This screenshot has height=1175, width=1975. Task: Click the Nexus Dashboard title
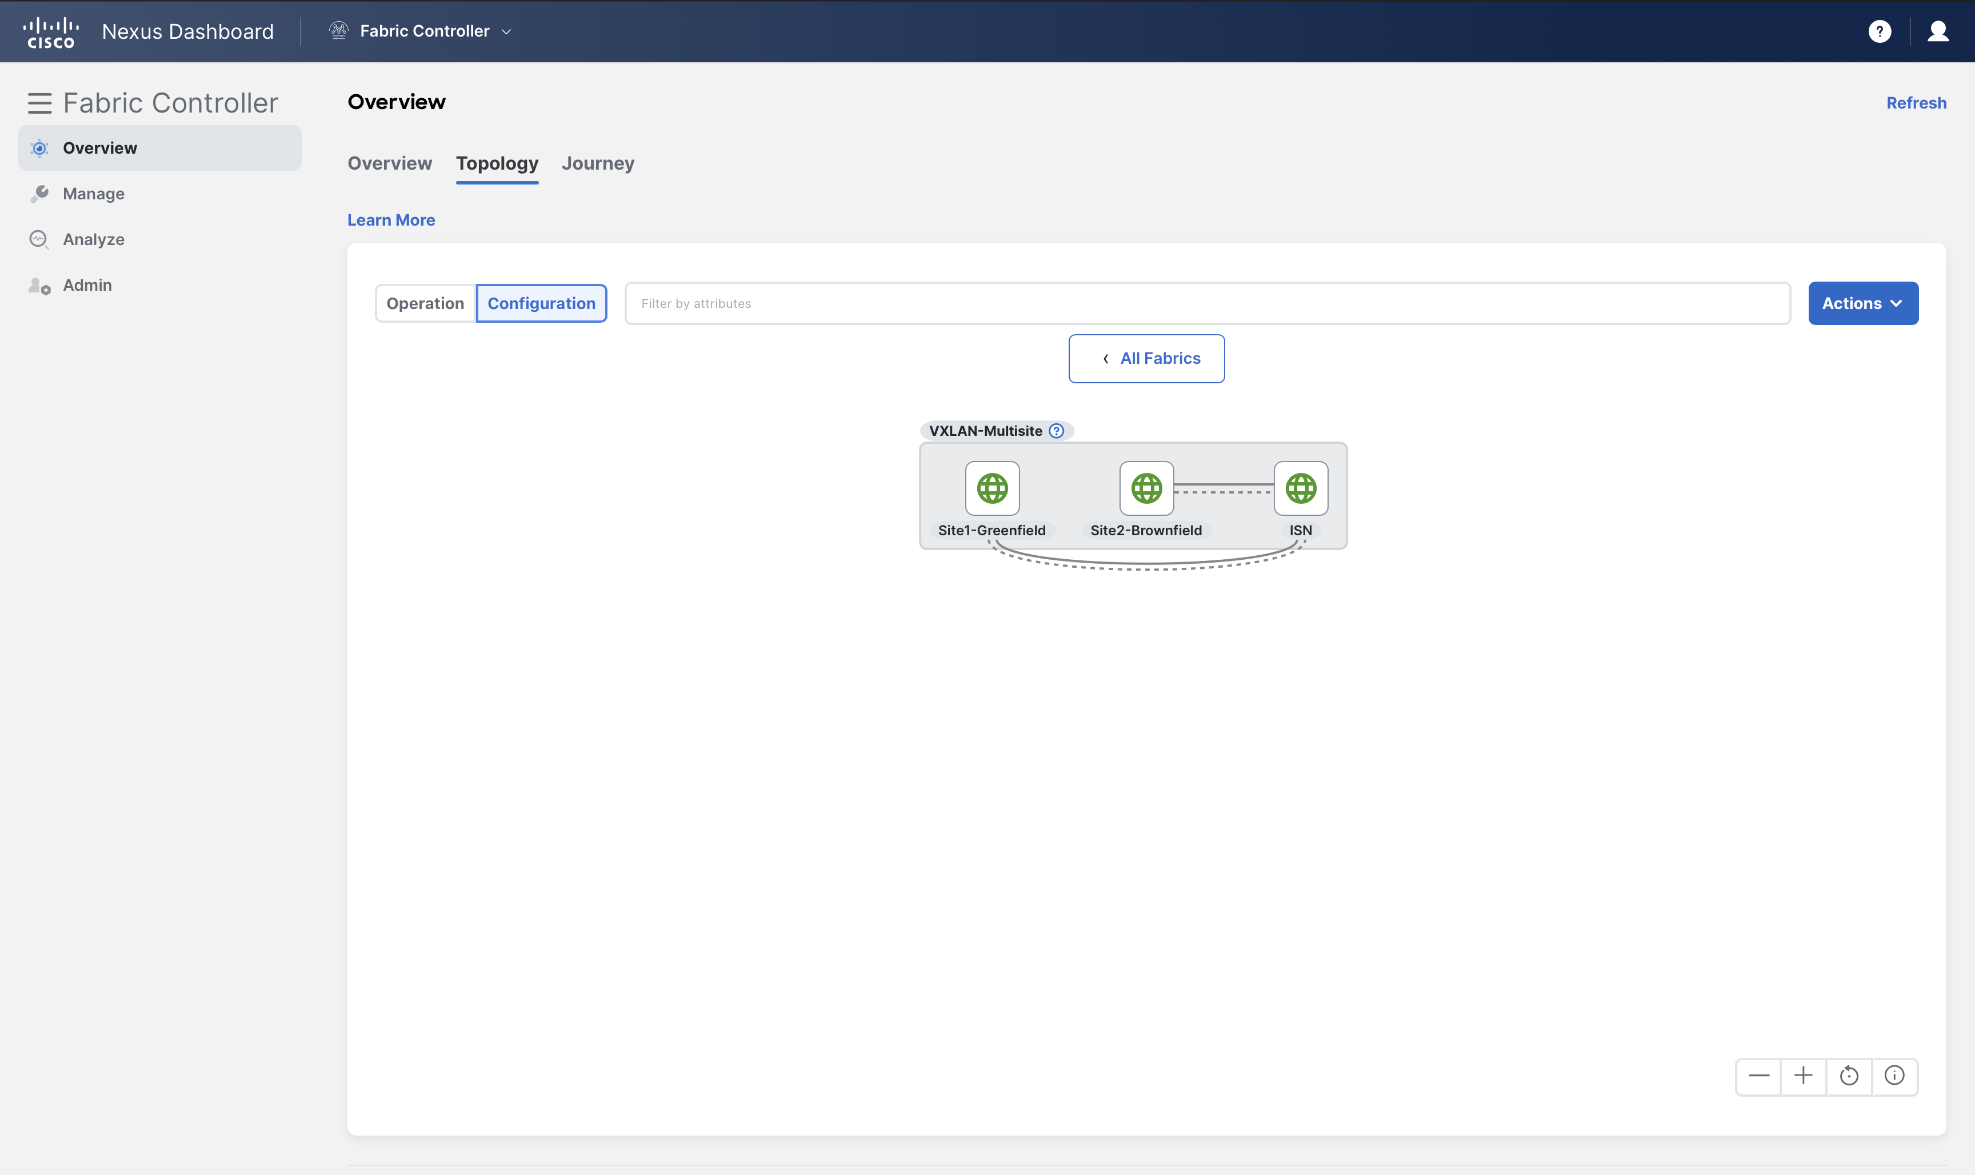click(187, 31)
